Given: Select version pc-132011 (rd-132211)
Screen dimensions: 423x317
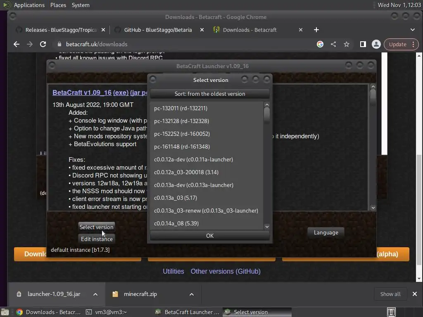Looking at the screenshot, I should coord(206,108).
